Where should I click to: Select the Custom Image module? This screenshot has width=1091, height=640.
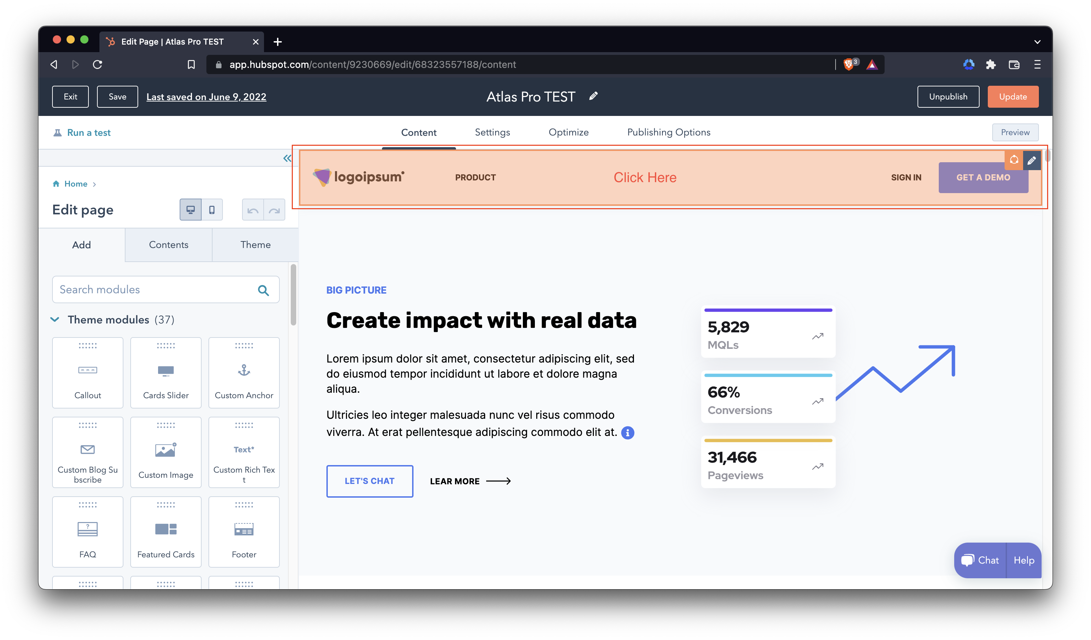point(166,452)
